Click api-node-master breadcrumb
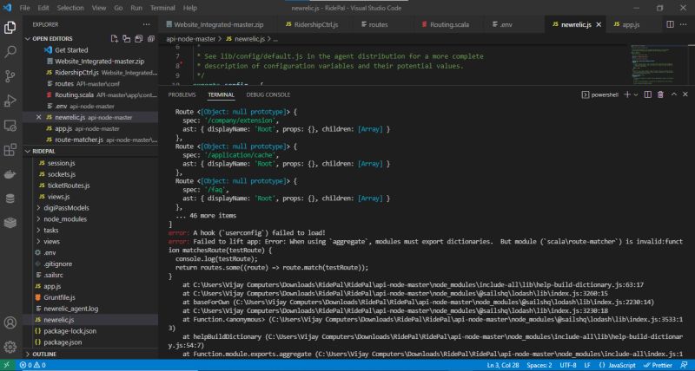Image resolution: width=695 pixels, height=371 pixels. point(190,39)
